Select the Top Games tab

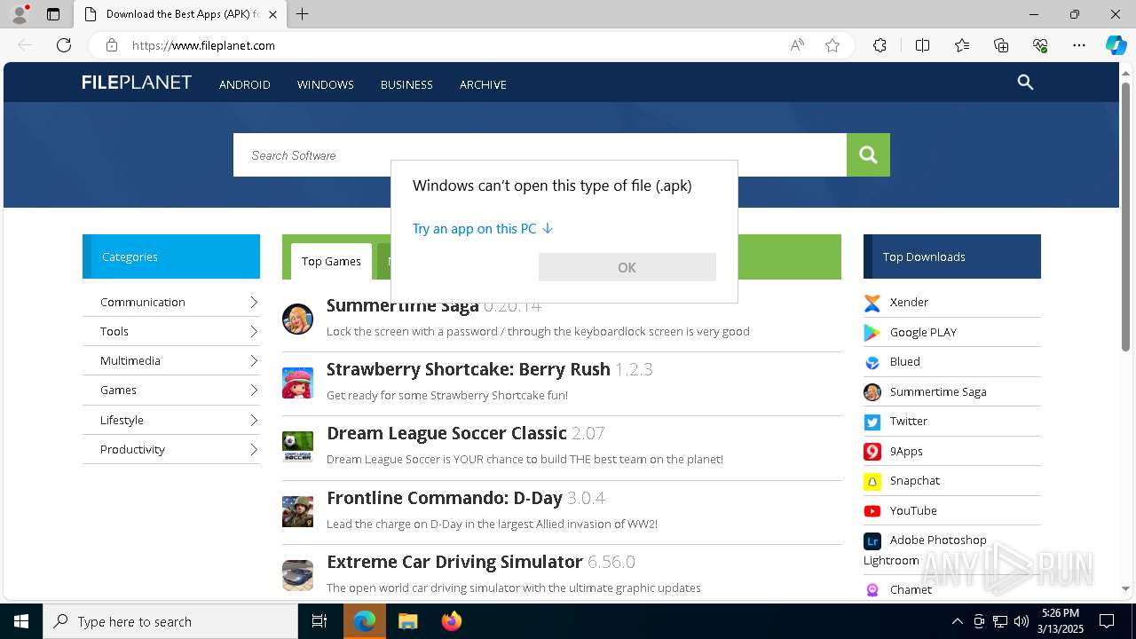pyautogui.click(x=331, y=261)
